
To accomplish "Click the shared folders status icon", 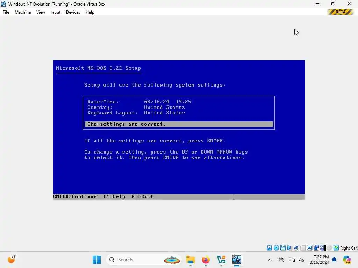I will click(316, 248).
